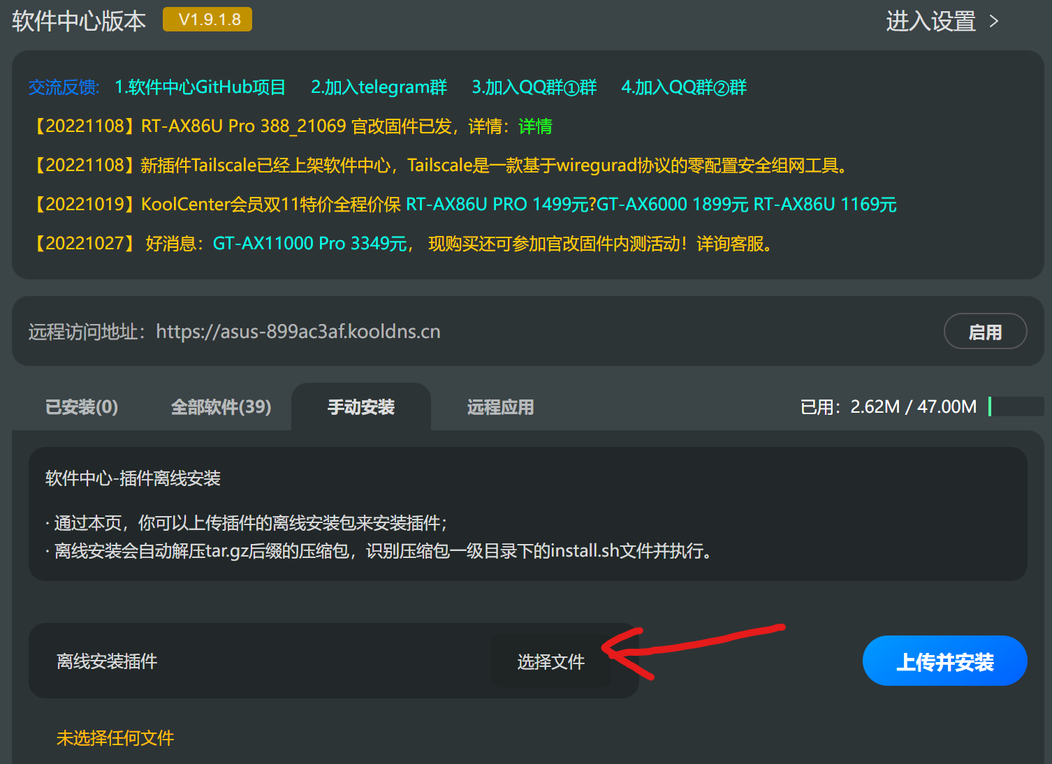Click the 进入设置 text link

coord(930,22)
